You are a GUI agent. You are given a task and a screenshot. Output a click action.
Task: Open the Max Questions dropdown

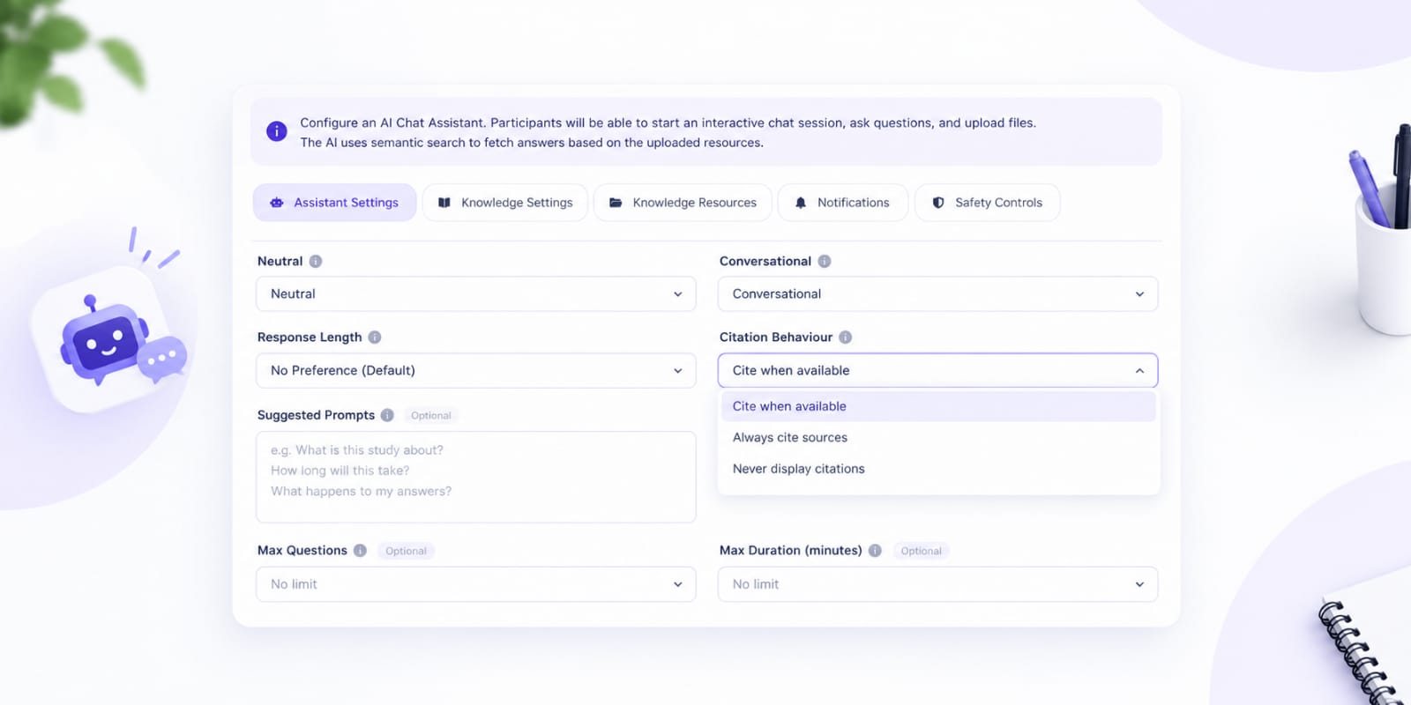476,584
